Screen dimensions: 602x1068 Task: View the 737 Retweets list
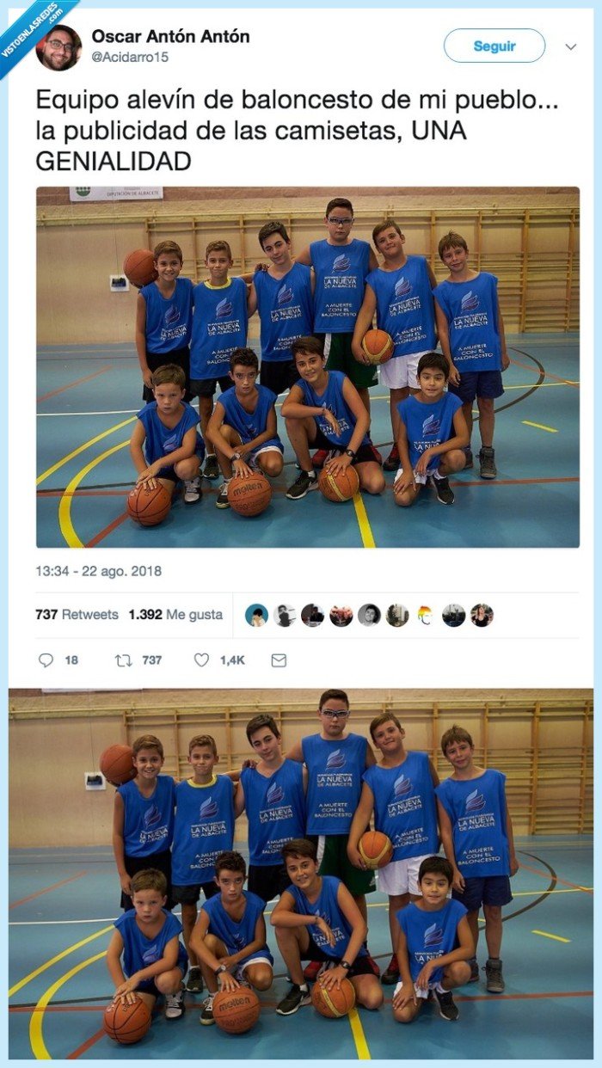(x=77, y=615)
